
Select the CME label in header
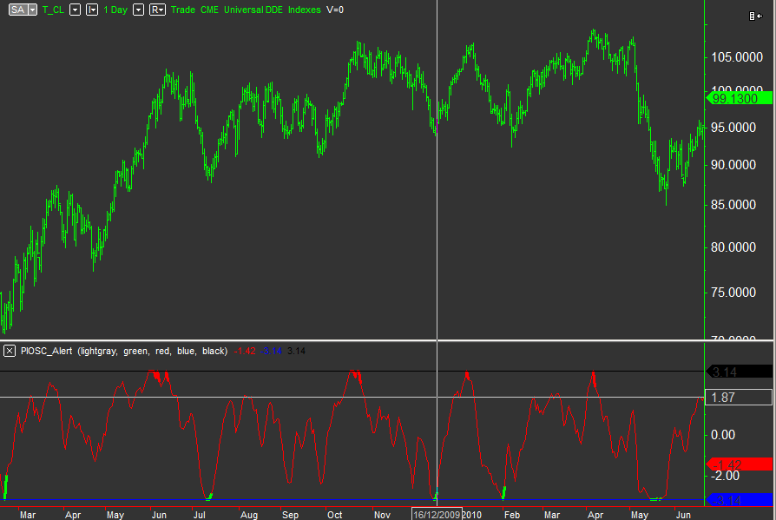(x=209, y=10)
